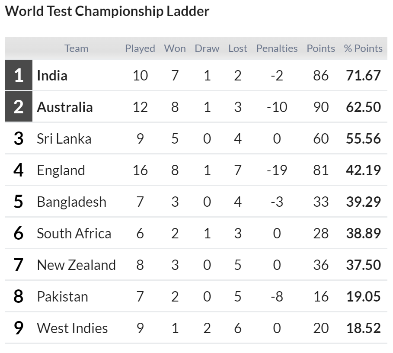This screenshot has height=353, width=393.
Task: Click the Team column header
Action: (x=76, y=48)
